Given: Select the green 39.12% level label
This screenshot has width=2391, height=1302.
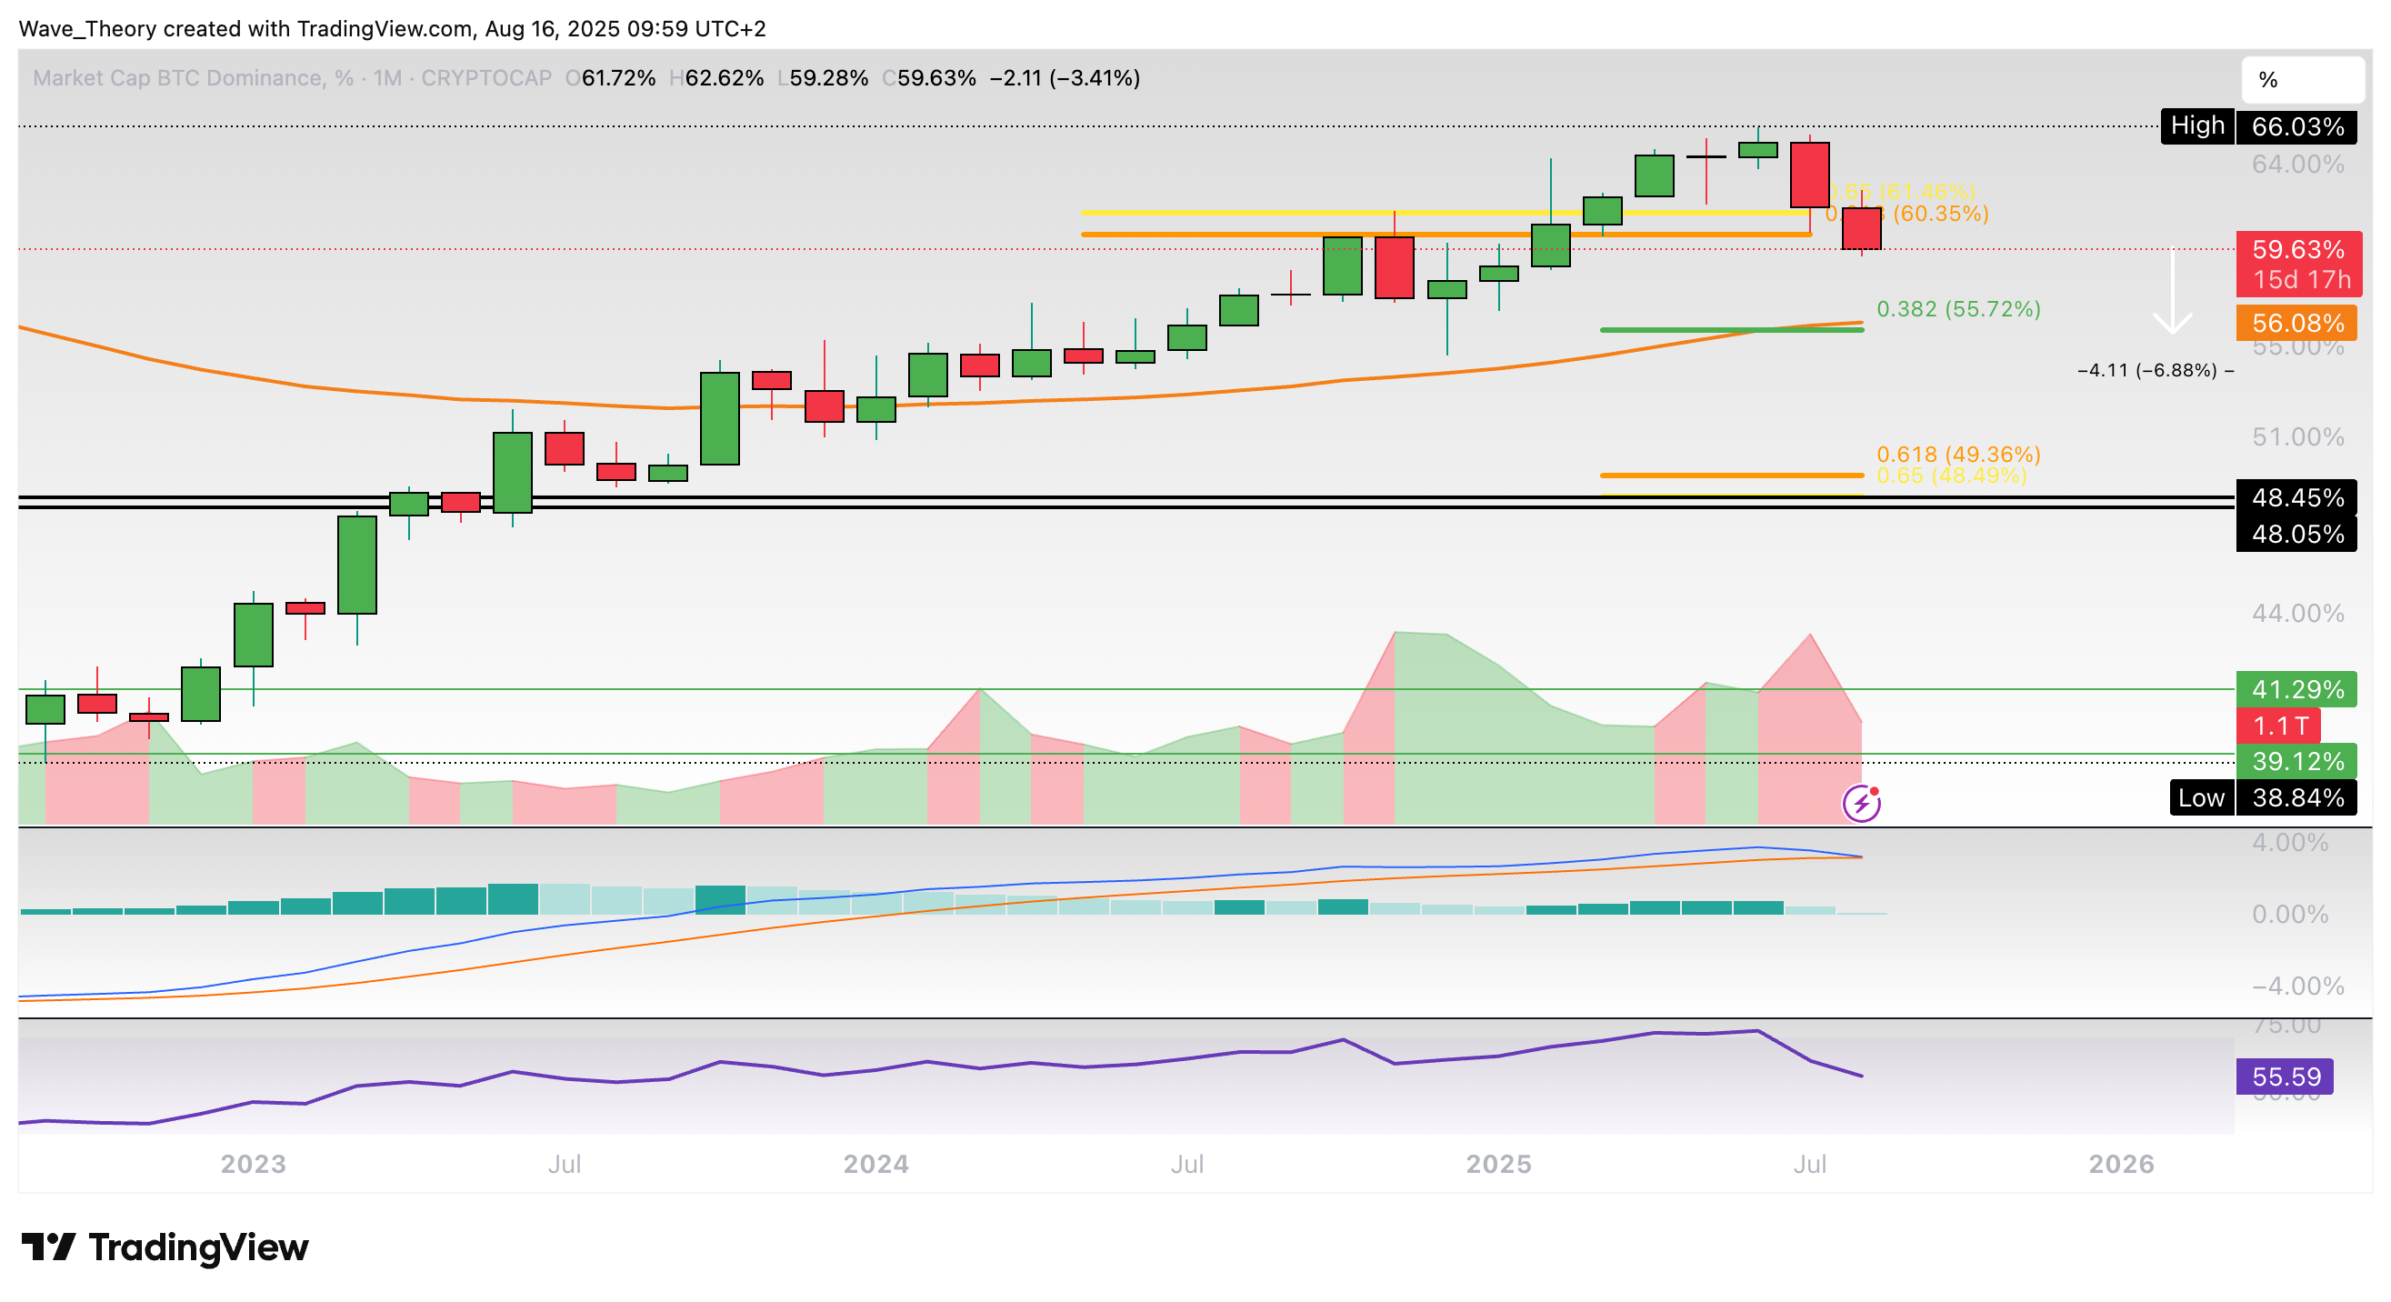Looking at the screenshot, I should coord(2296,762).
